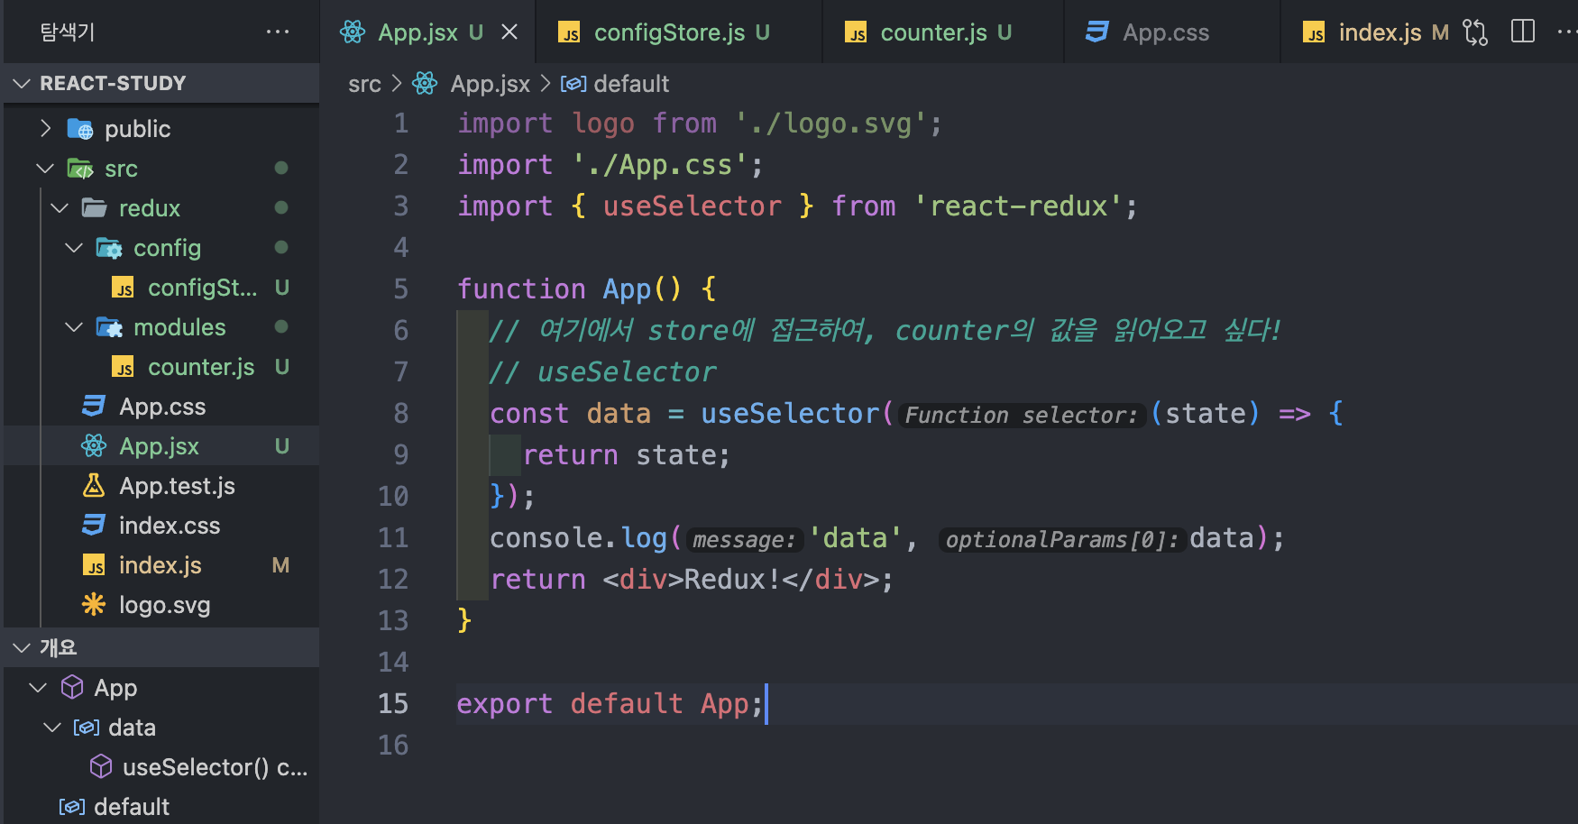Select the default outline entry
The image size is (1578, 824).
coord(161,807)
